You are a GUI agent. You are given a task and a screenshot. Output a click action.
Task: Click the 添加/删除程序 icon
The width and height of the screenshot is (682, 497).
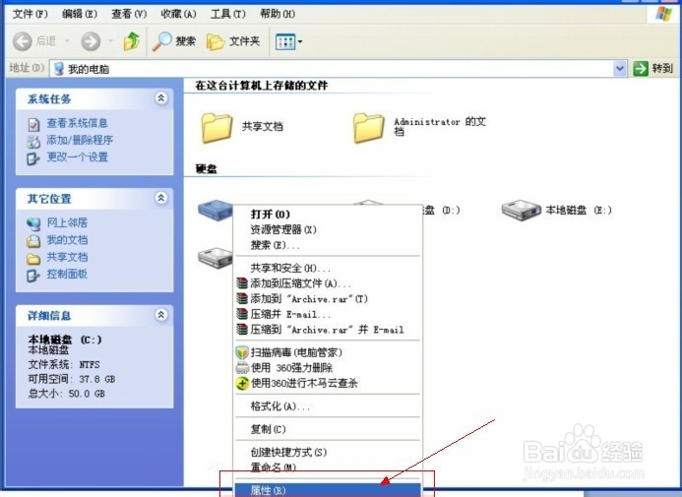pyautogui.click(x=33, y=142)
